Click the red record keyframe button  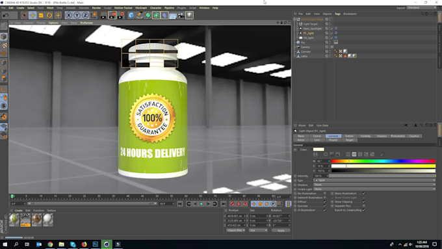coord(232,204)
